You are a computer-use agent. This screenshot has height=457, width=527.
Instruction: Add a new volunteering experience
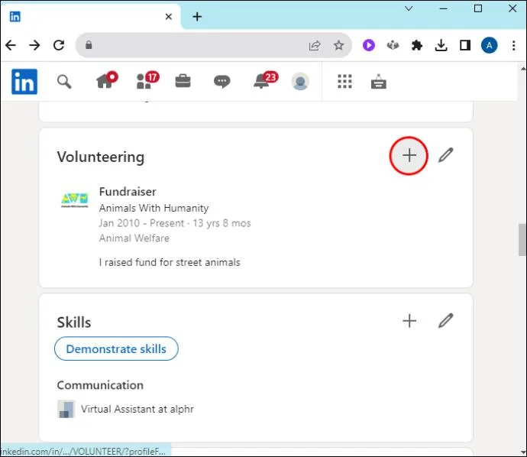pyautogui.click(x=409, y=155)
